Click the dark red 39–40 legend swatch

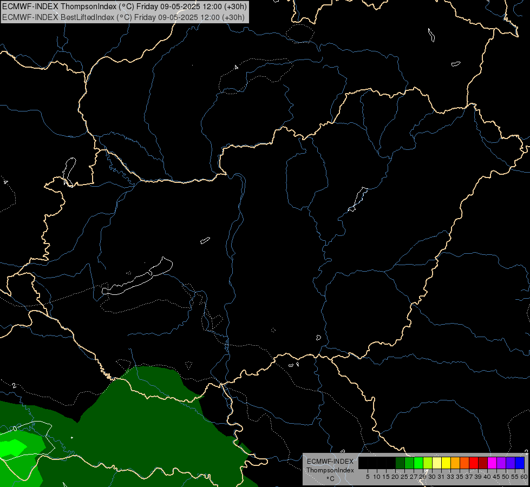[483, 463]
